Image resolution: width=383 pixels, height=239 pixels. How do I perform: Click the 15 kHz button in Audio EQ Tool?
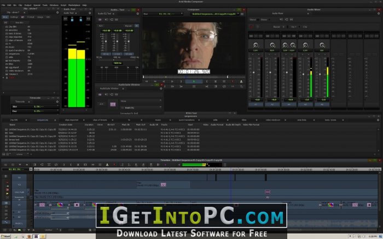pos(129,54)
